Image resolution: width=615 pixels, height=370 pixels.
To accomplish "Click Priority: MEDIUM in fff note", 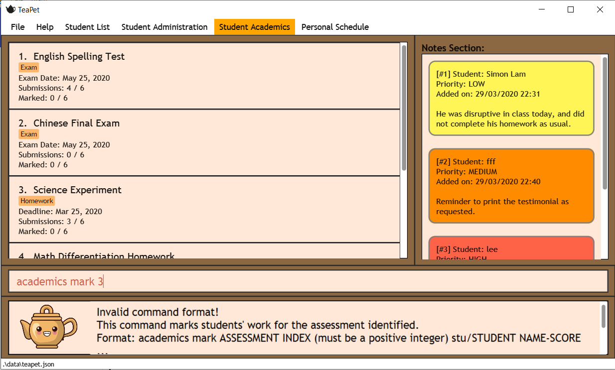I will pos(466,172).
